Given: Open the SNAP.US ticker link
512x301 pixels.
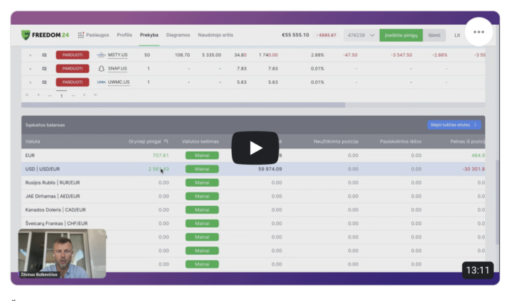Looking at the screenshot, I should (x=117, y=68).
